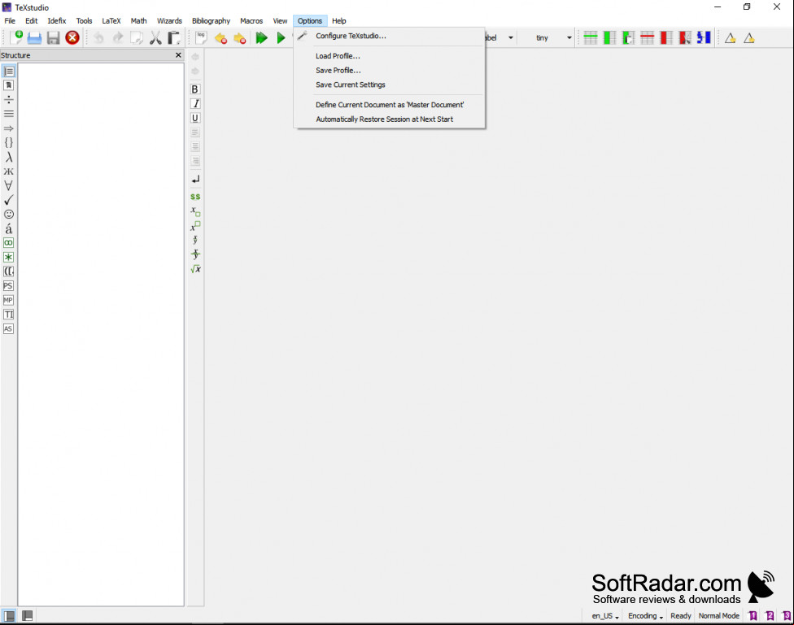Insert a new line with the return arrow icon
Image resolution: width=794 pixels, height=625 pixels.
[195, 179]
